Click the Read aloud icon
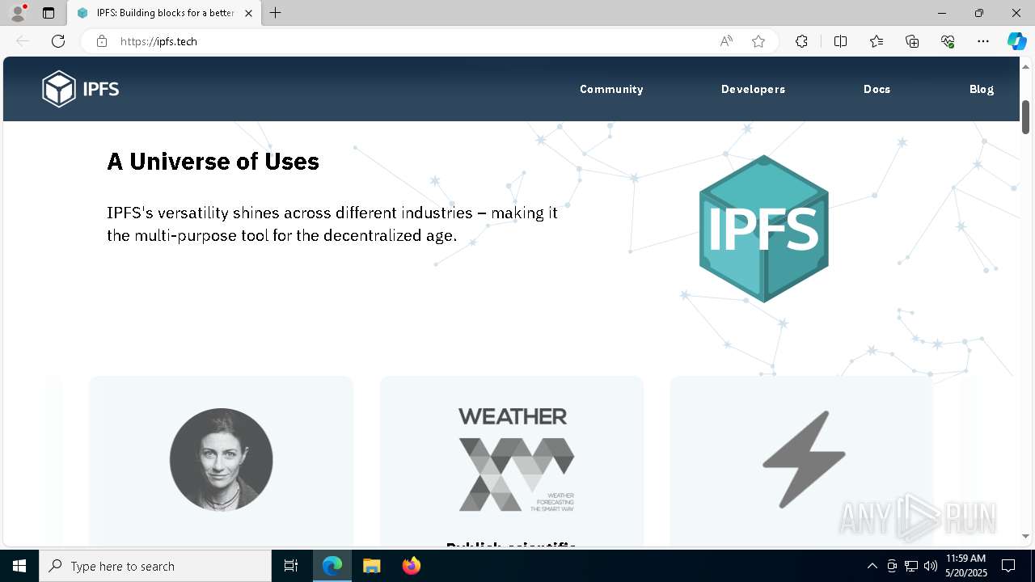1035x582 pixels. [726, 41]
